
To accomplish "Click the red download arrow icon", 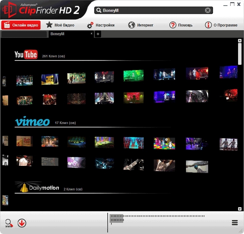I will coord(22,223).
